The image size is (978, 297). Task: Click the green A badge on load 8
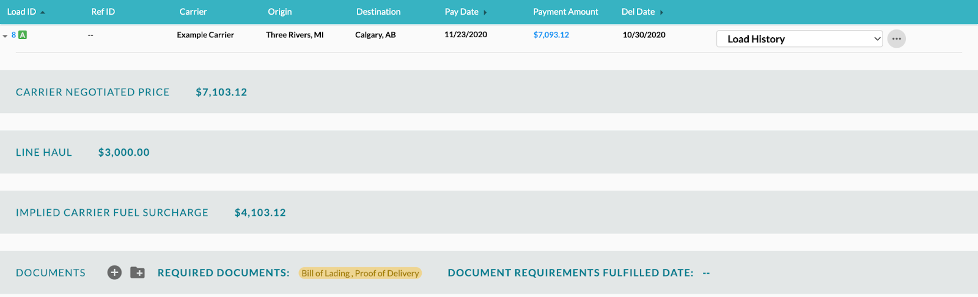pos(23,35)
